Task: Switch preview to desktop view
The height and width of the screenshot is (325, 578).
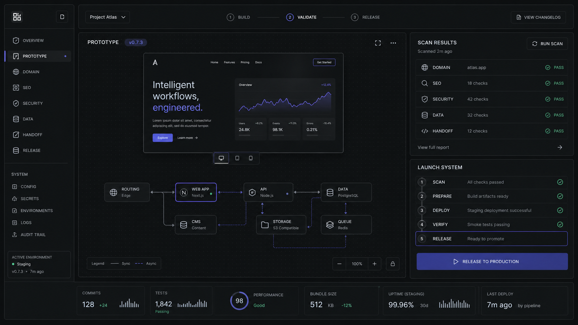Action: pos(221,158)
